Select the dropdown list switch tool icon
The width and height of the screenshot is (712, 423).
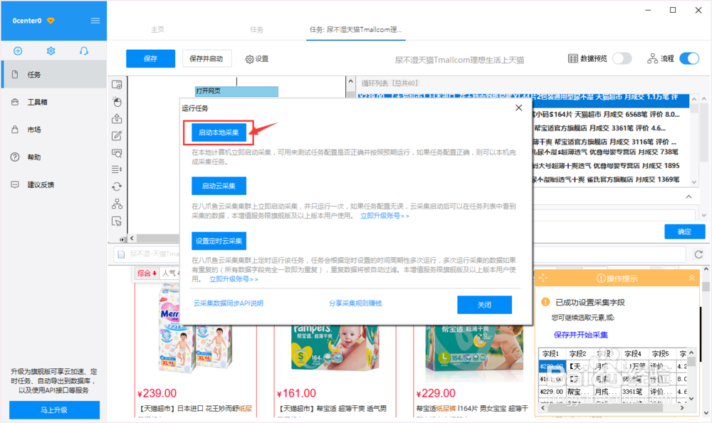tap(117, 169)
